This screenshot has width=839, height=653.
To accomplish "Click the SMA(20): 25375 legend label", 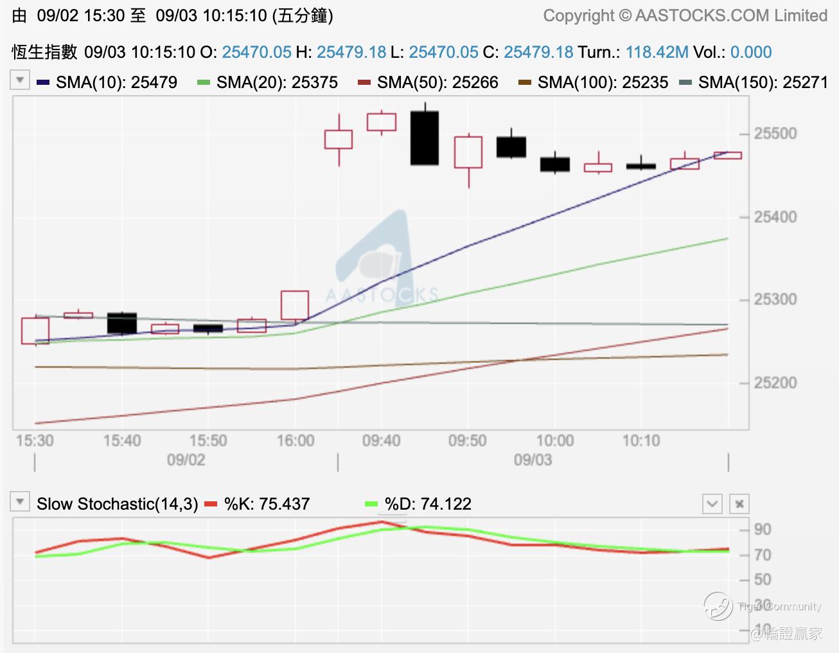I will pos(277,82).
